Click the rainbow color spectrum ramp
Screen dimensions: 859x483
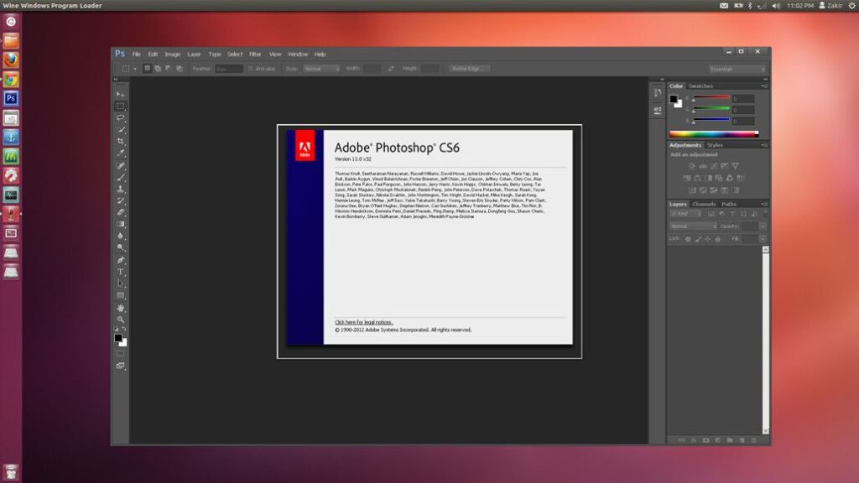(713, 132)
